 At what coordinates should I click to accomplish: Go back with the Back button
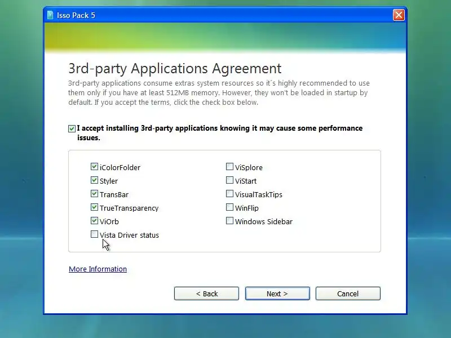[206, 293]
